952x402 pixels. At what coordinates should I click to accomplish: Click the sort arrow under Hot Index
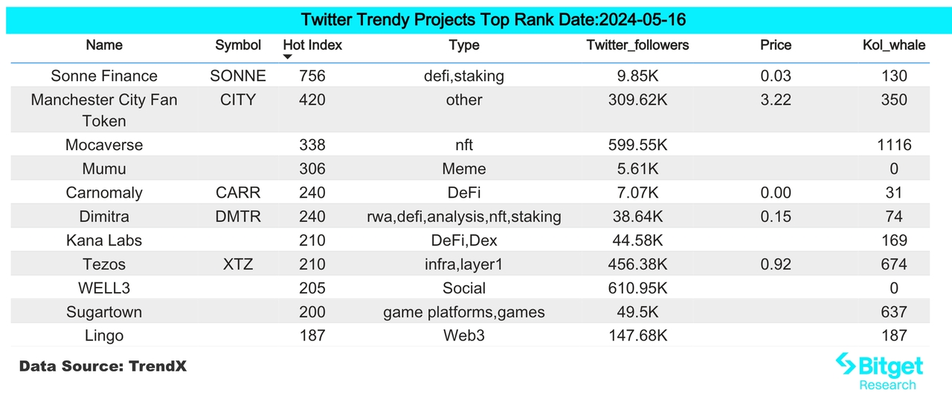point(289,57)
